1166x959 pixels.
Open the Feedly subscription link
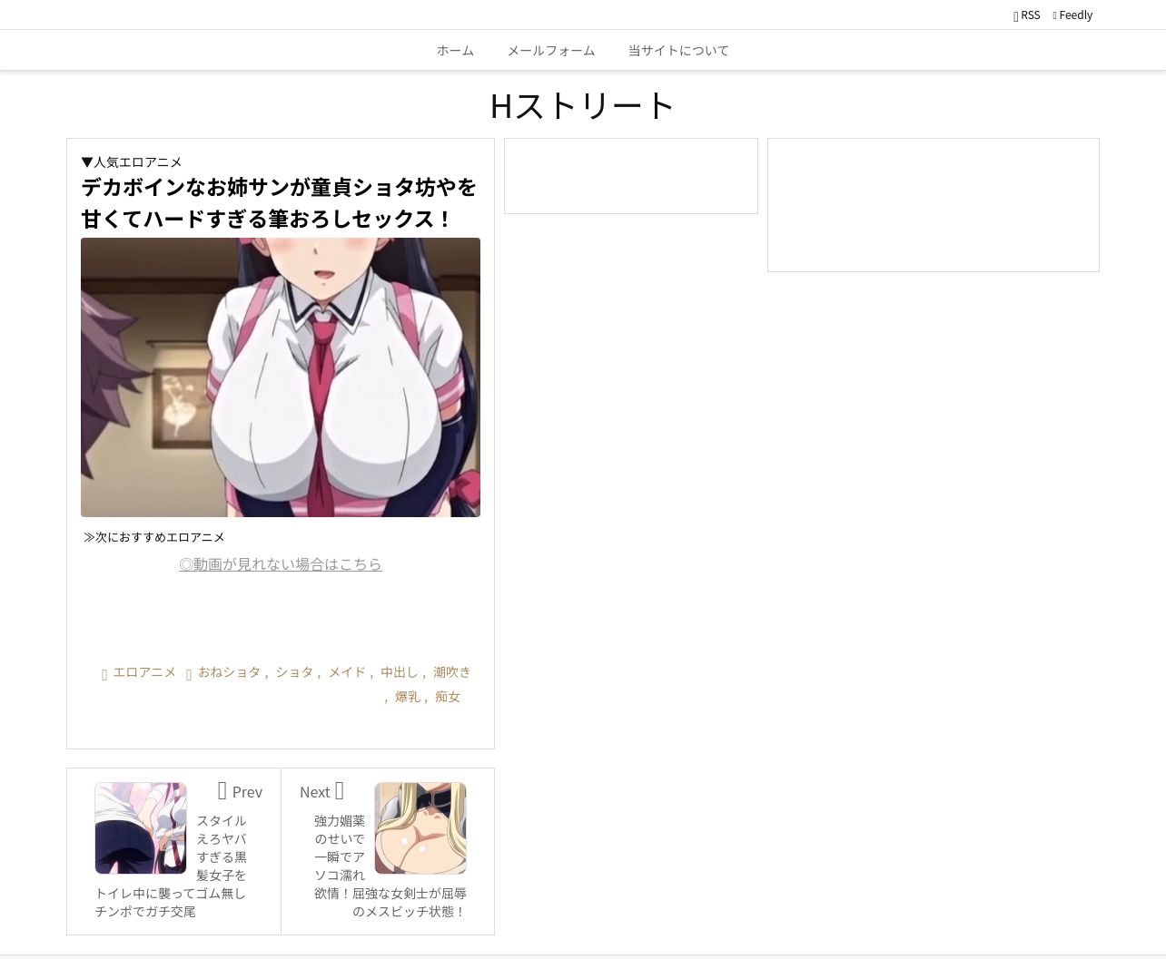click(x=1072, y=15)
